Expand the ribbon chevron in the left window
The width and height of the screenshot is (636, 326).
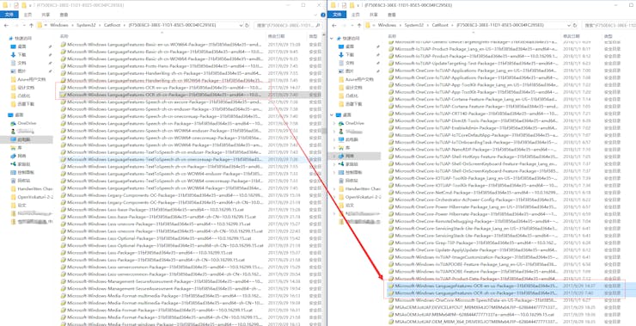[x=315, y=15]
